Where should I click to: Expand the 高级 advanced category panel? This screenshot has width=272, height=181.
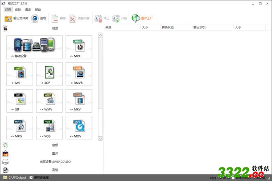pos(54,170)
